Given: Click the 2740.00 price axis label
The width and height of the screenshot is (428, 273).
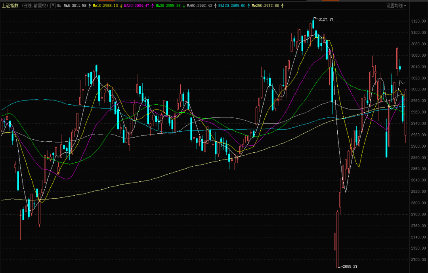Looking at the screenshot, I should pyautogui.click(x=418, y=237).
